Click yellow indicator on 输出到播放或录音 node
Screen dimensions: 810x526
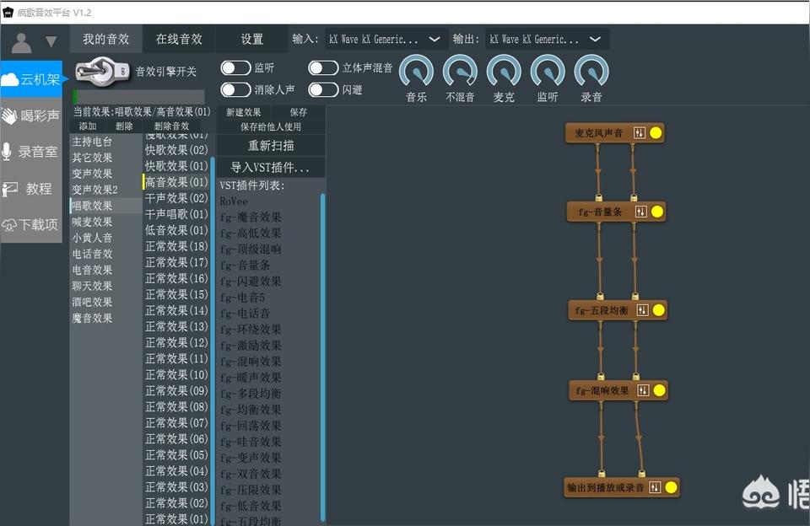click(671, 487)
